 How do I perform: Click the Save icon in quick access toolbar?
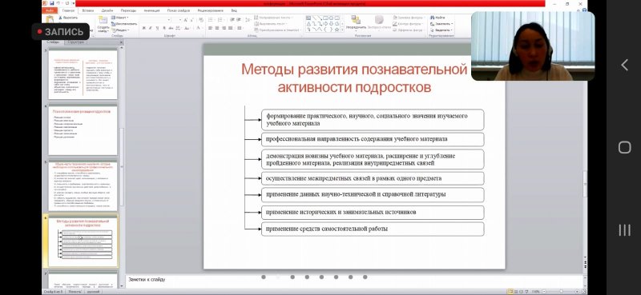coord(52,3)
